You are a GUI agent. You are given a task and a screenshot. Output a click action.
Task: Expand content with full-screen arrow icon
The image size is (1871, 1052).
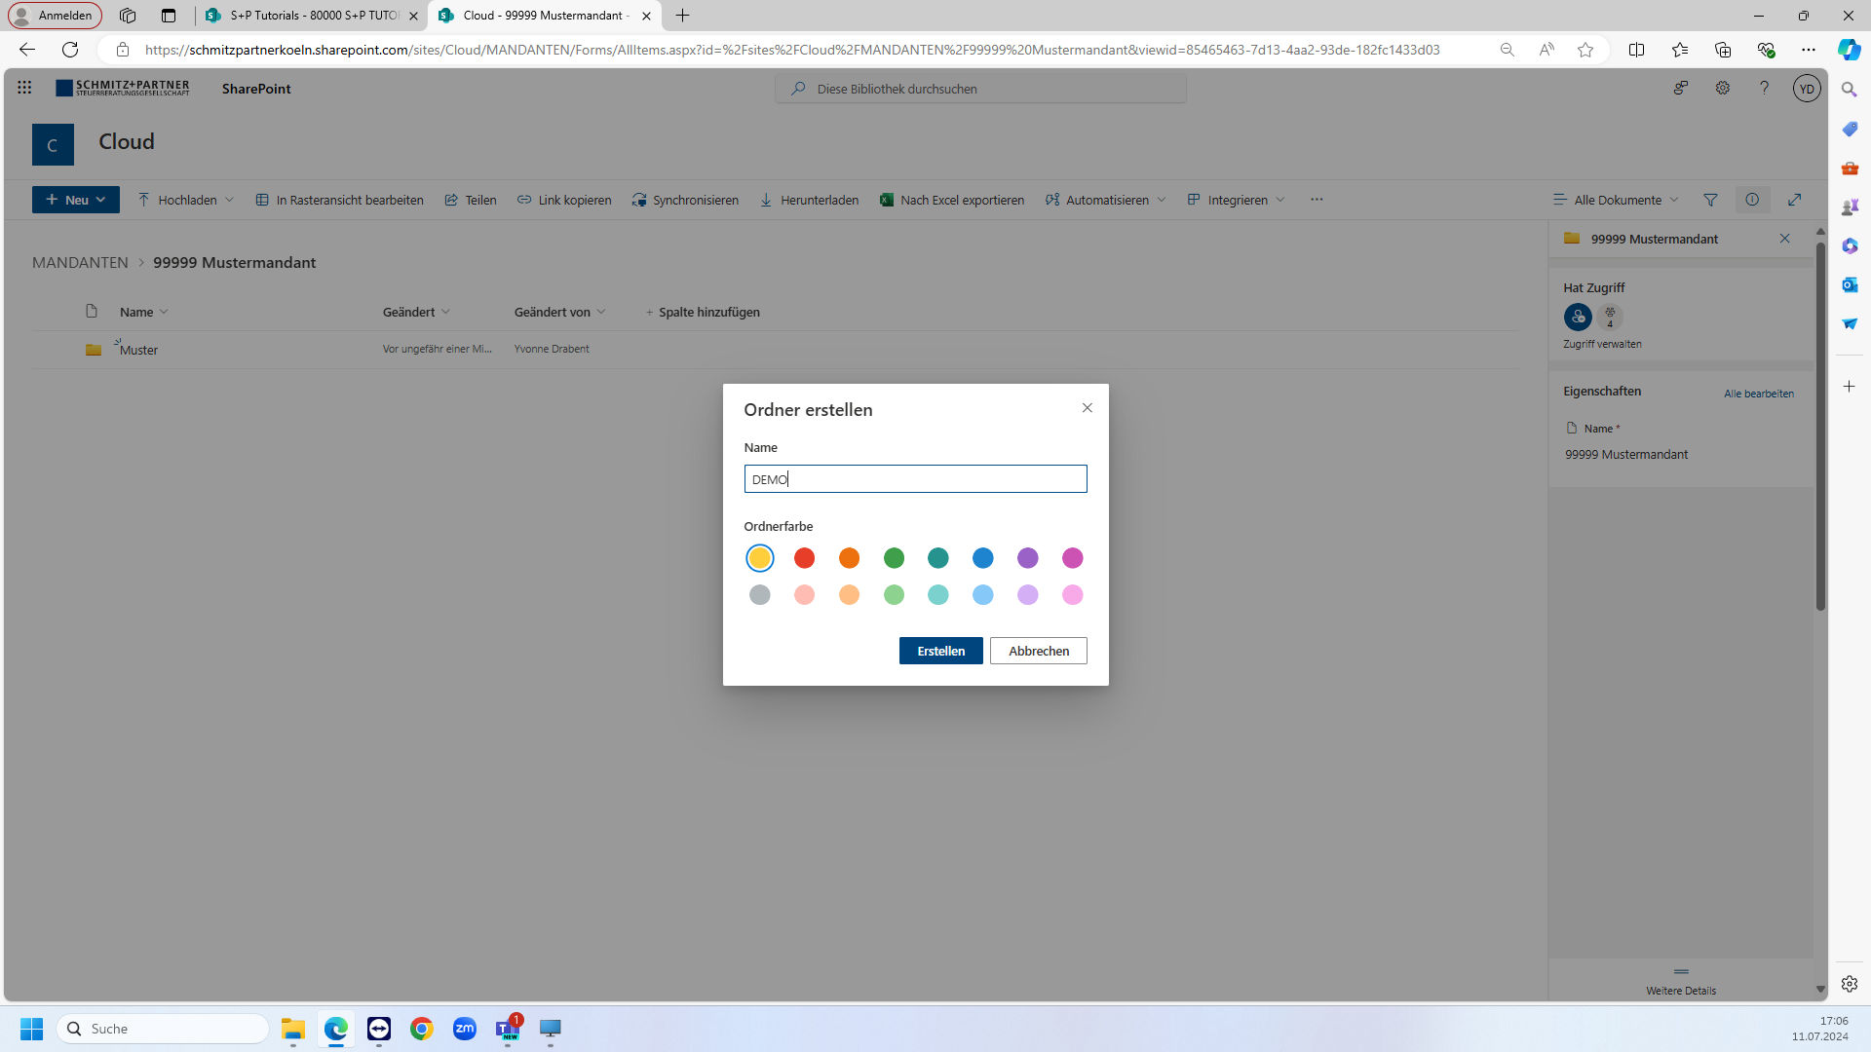(1794, 200)
